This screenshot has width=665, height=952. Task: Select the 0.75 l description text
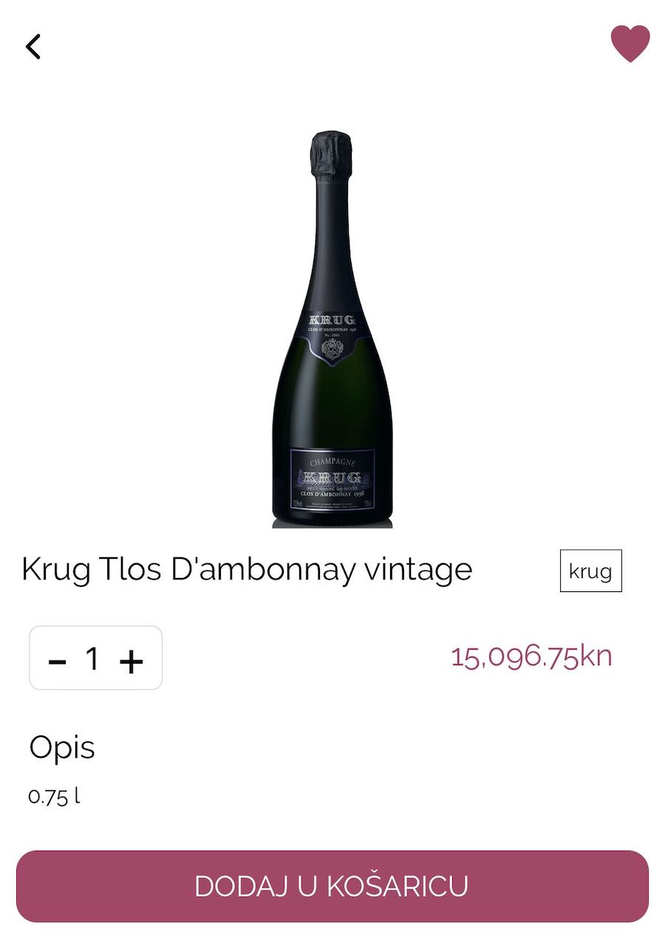[54, 796]
